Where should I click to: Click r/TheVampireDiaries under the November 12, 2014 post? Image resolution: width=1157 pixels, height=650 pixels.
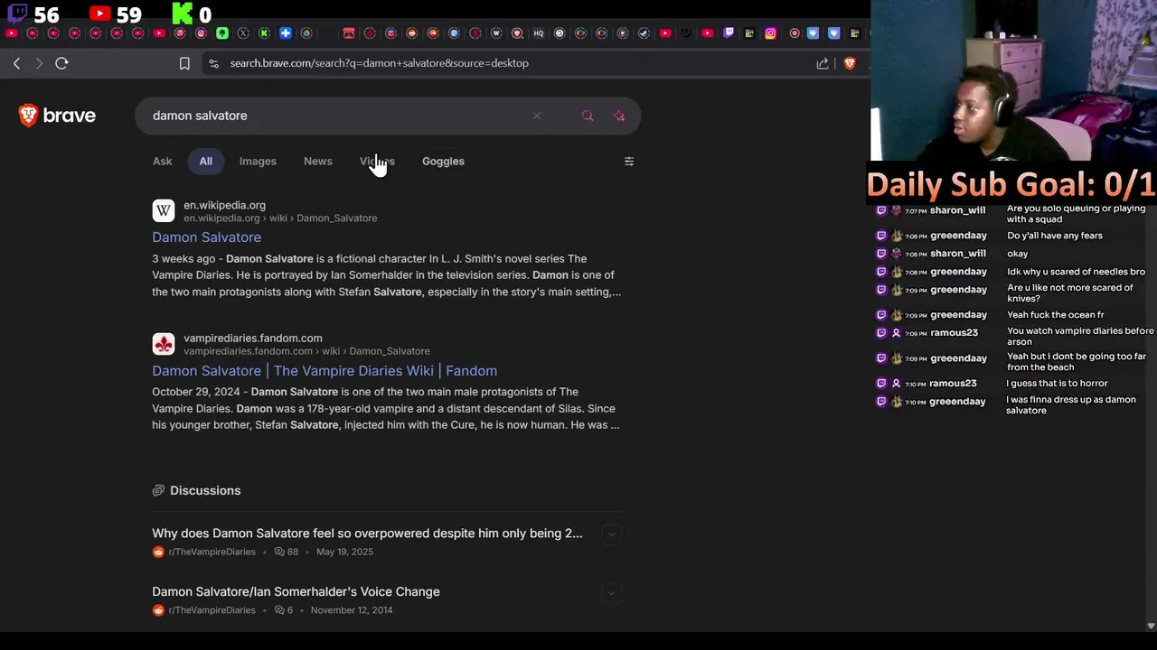212,610
